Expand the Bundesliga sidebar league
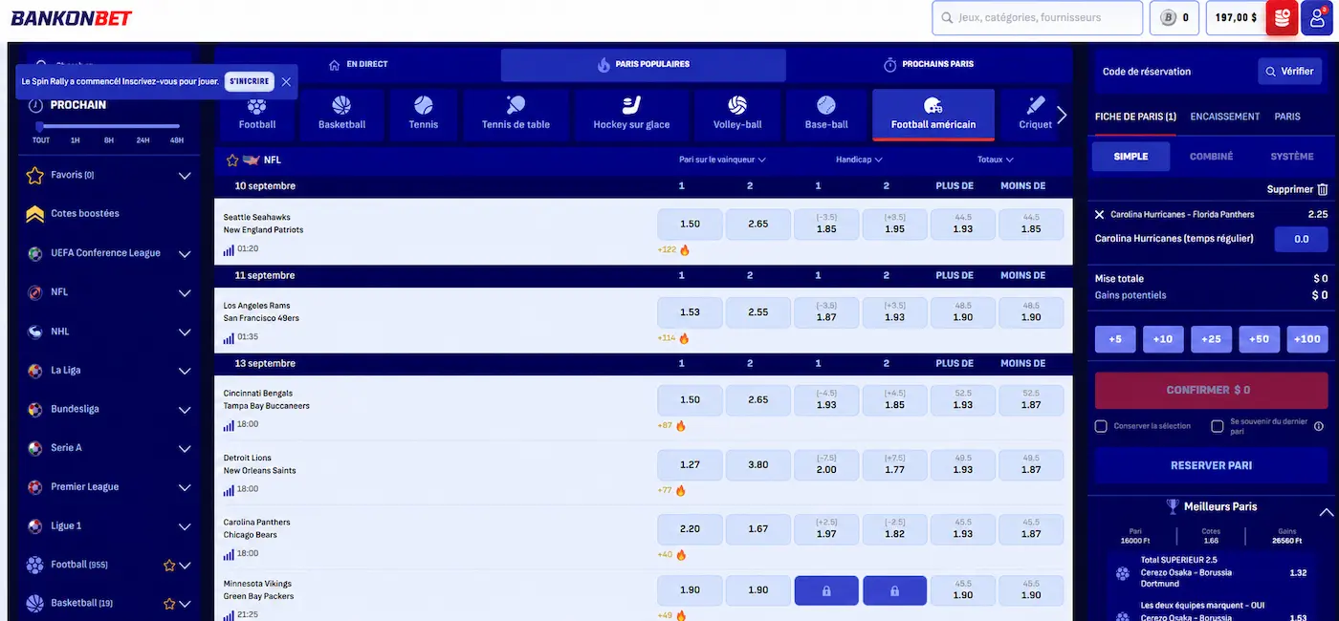 186,410
